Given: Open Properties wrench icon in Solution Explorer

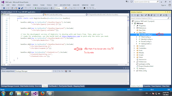Looking at the screenshot, I should coord(161,15).
